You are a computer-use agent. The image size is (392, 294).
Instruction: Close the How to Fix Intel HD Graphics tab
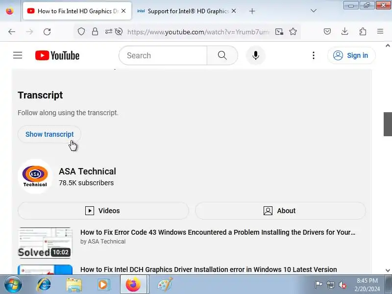123,11
